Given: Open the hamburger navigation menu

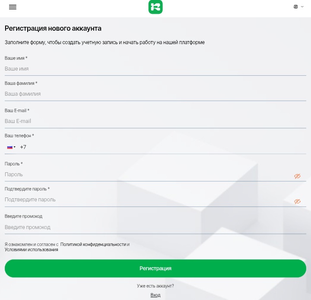Looking at the screenshot, I should point(13,7).
